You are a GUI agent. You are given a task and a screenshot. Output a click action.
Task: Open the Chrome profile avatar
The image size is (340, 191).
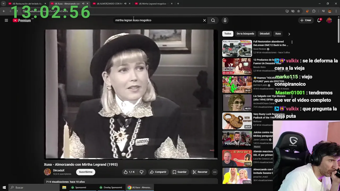point(330,11)
